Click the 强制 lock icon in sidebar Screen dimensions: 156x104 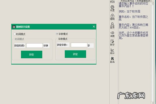click(112, 17)
